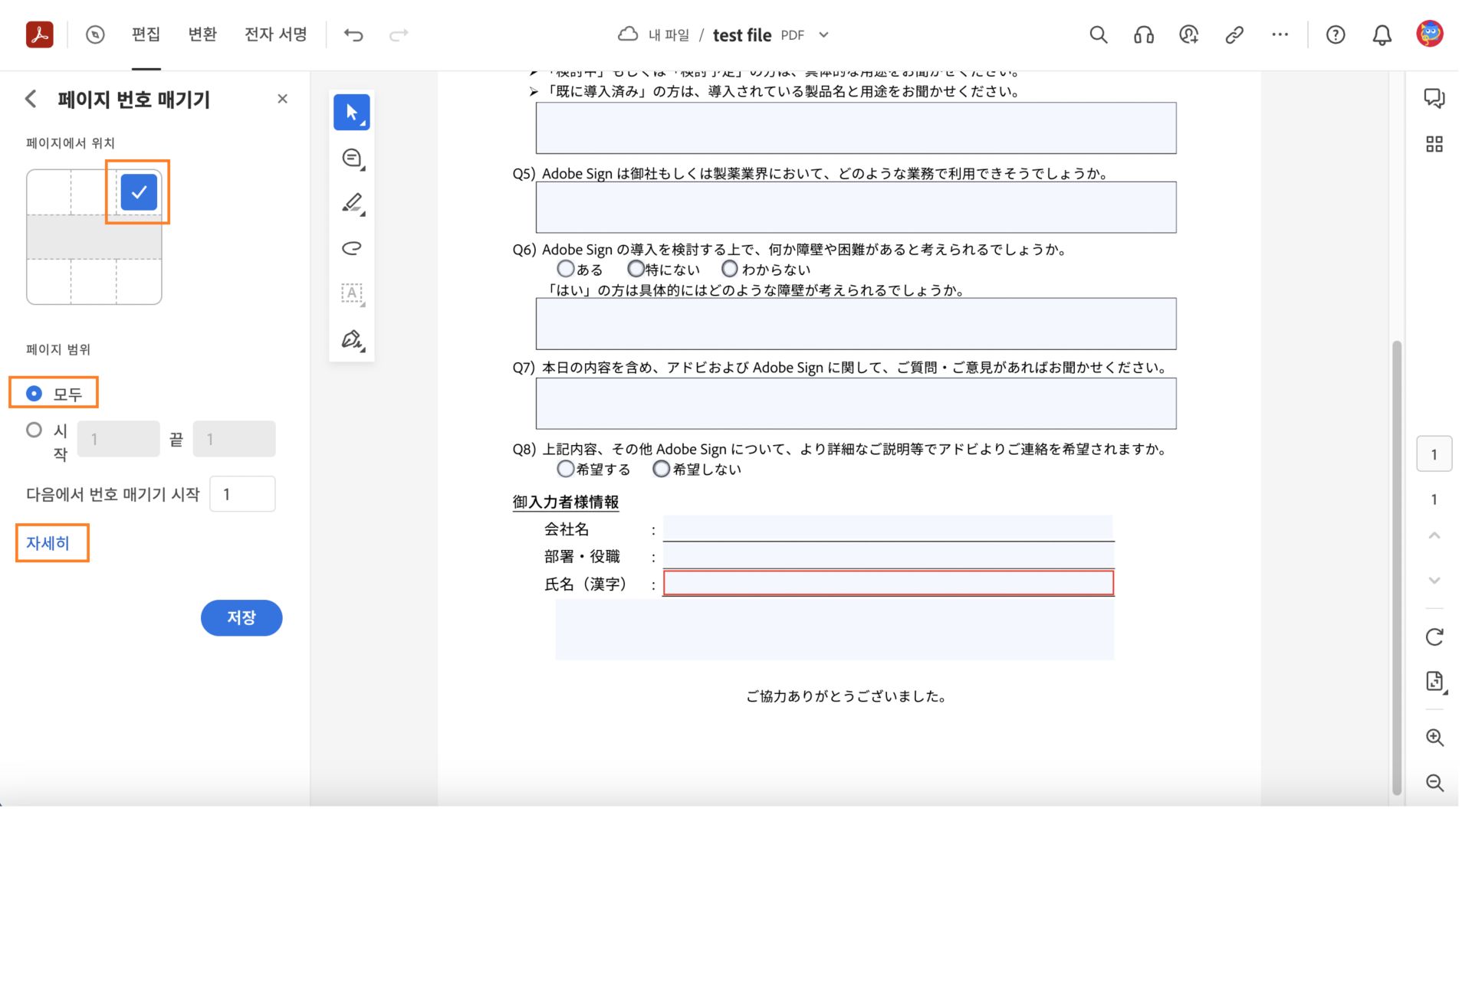Click the Q4 product name text field
This screenshot has width=1472, height=982.
coord(856,128)
